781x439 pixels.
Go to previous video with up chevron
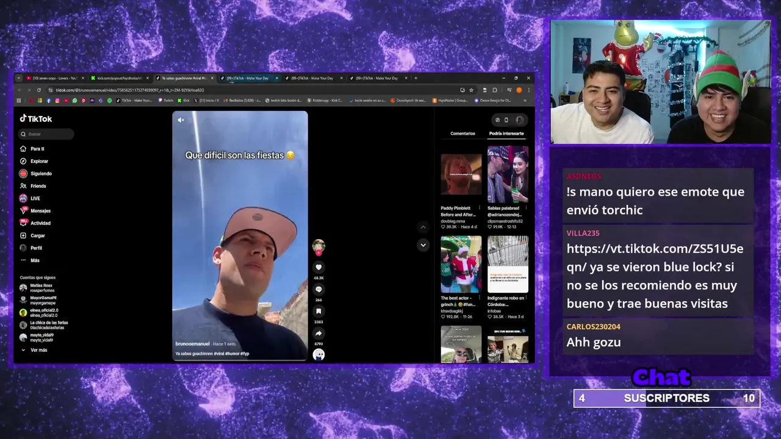click(423, 227)
